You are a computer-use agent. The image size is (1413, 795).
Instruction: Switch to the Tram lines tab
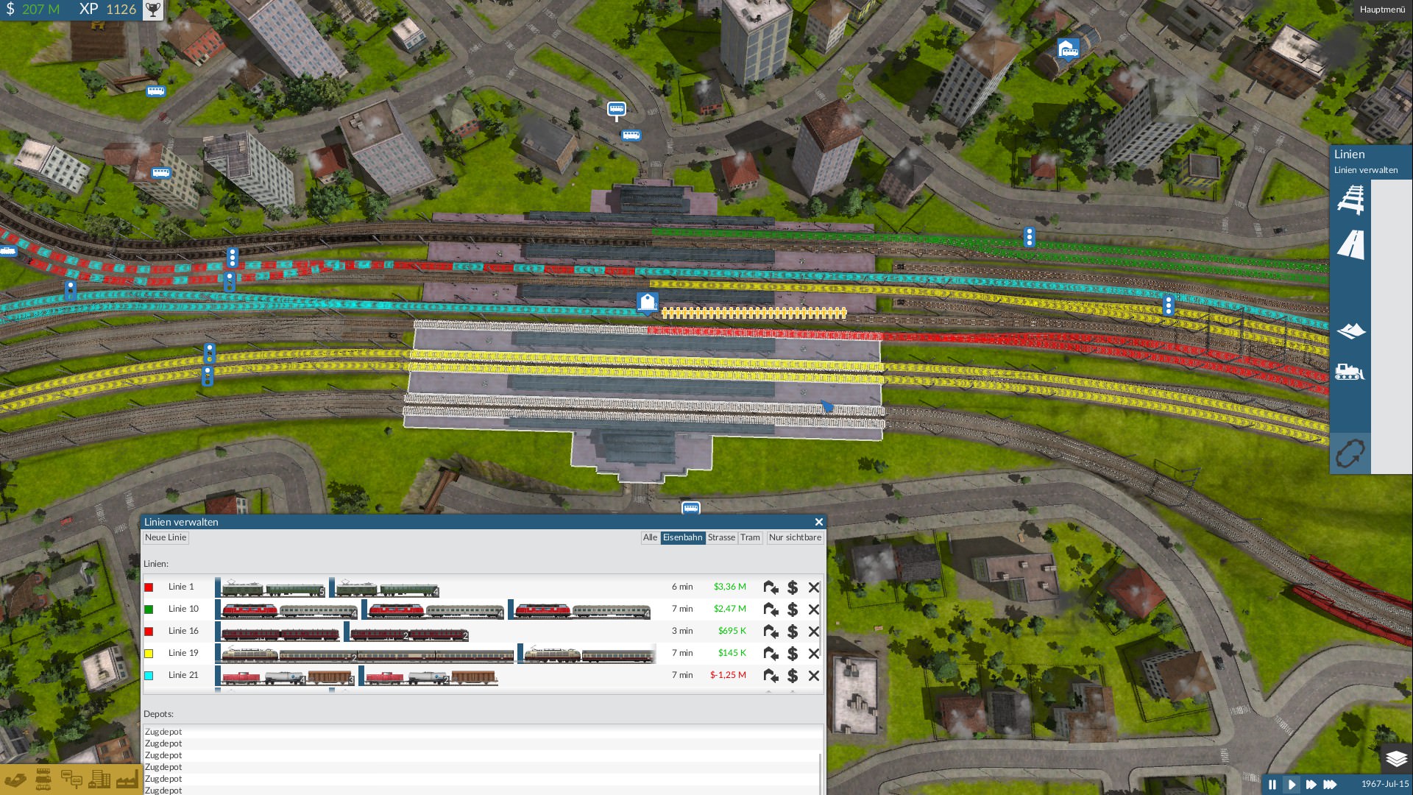(750, 538)
